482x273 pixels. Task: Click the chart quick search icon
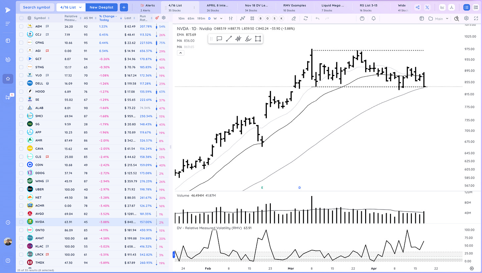pyautogui.click(x=457, y=19)
